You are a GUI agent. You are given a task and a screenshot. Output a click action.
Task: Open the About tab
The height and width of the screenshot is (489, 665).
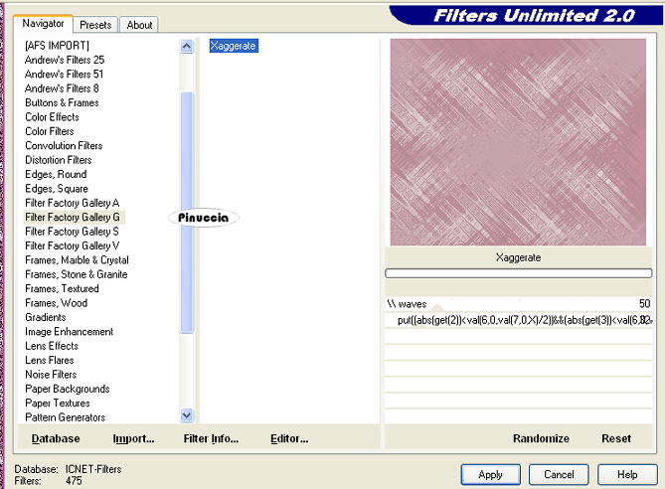pos(139,25)
